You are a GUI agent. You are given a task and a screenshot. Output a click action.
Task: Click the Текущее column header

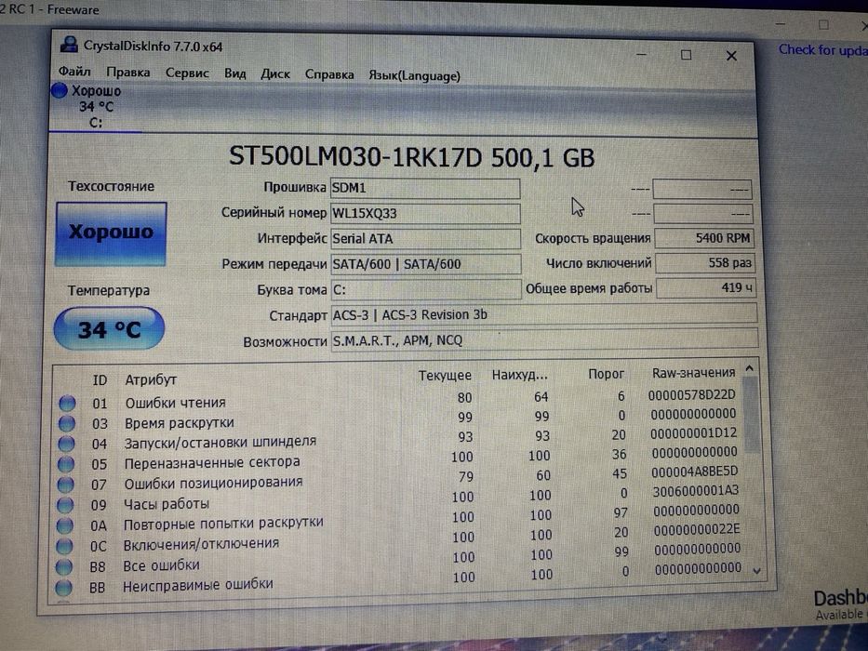pos(445,376)
